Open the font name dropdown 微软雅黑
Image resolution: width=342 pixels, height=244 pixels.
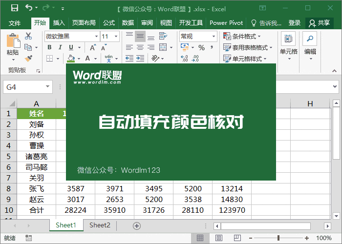96,37
